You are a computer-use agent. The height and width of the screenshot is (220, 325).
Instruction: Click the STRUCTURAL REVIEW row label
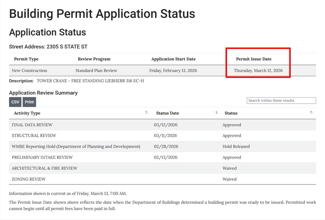tap(34, 135)
